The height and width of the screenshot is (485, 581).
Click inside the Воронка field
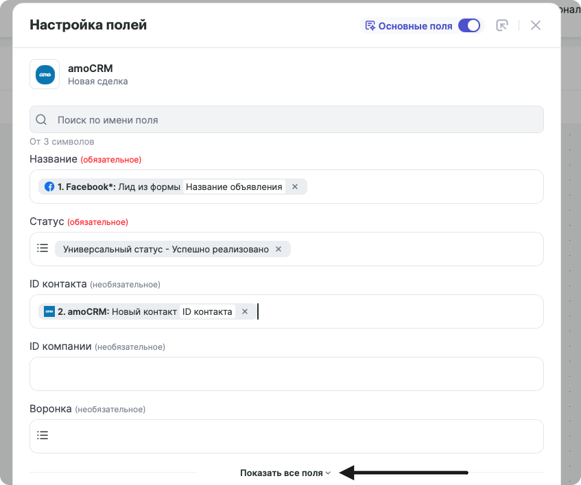tap(287, 436)
